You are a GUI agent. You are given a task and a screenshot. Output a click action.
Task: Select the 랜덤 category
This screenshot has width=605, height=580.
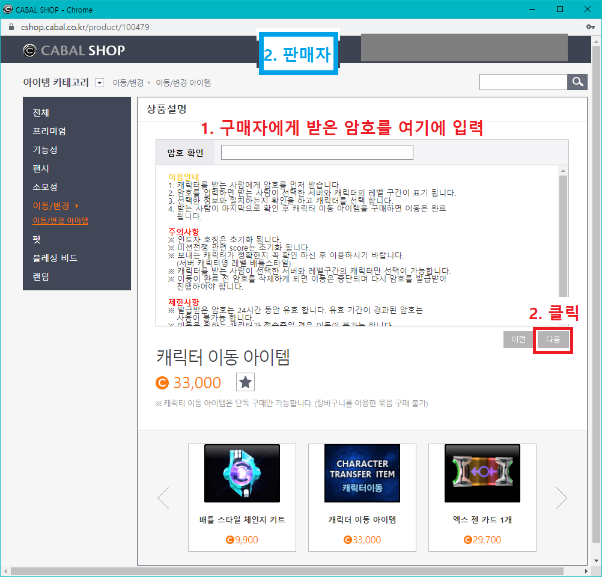[x=41, y=278]
